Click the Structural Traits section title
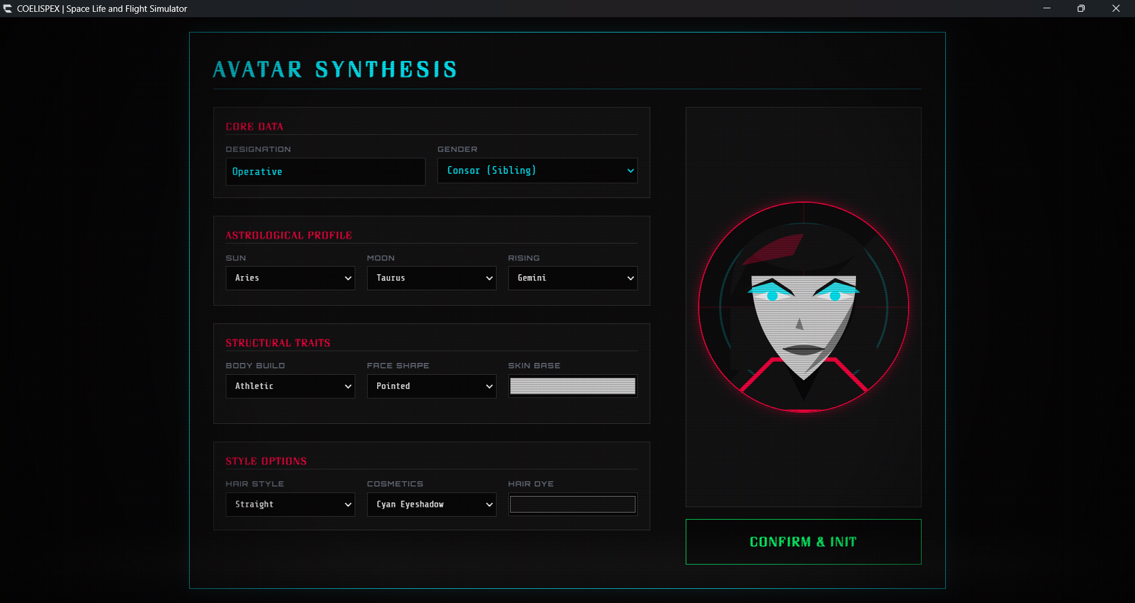This screenshot has width=1135, height=603. (x=278, y=343)
